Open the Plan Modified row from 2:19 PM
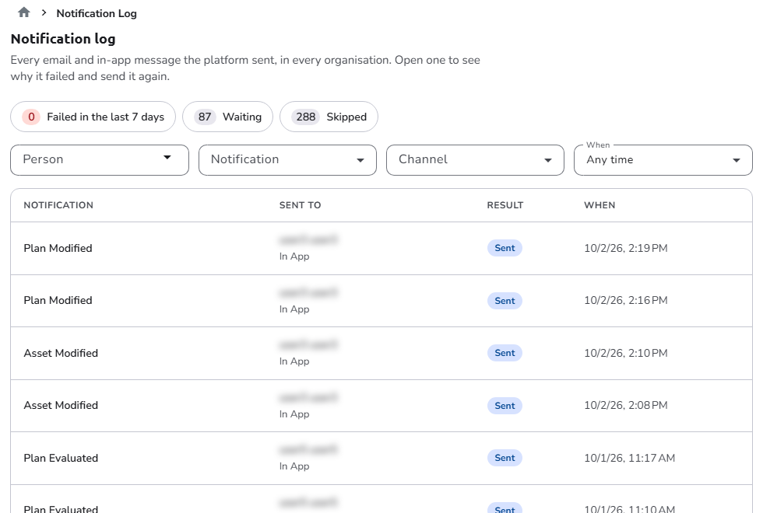Image resolution: width=763 pixels, height=513 pixels. (381, 248)
